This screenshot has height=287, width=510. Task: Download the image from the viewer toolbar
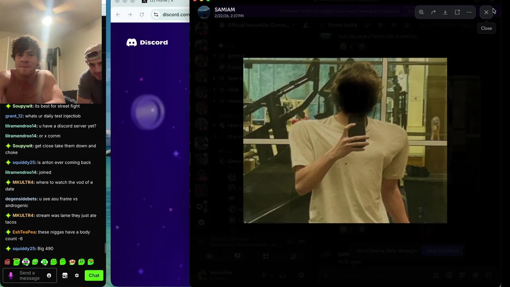(x=445, y=12)
